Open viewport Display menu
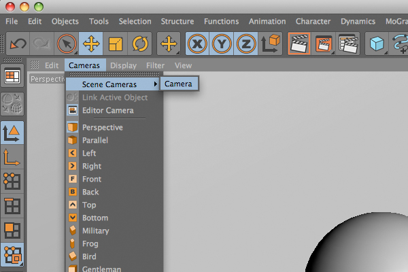 point(123,65)
